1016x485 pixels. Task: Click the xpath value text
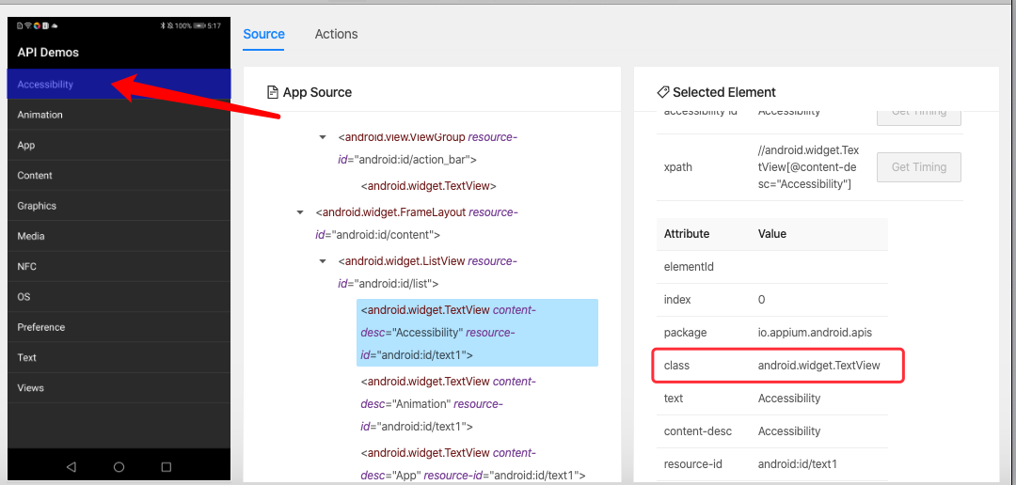(809, 167)
